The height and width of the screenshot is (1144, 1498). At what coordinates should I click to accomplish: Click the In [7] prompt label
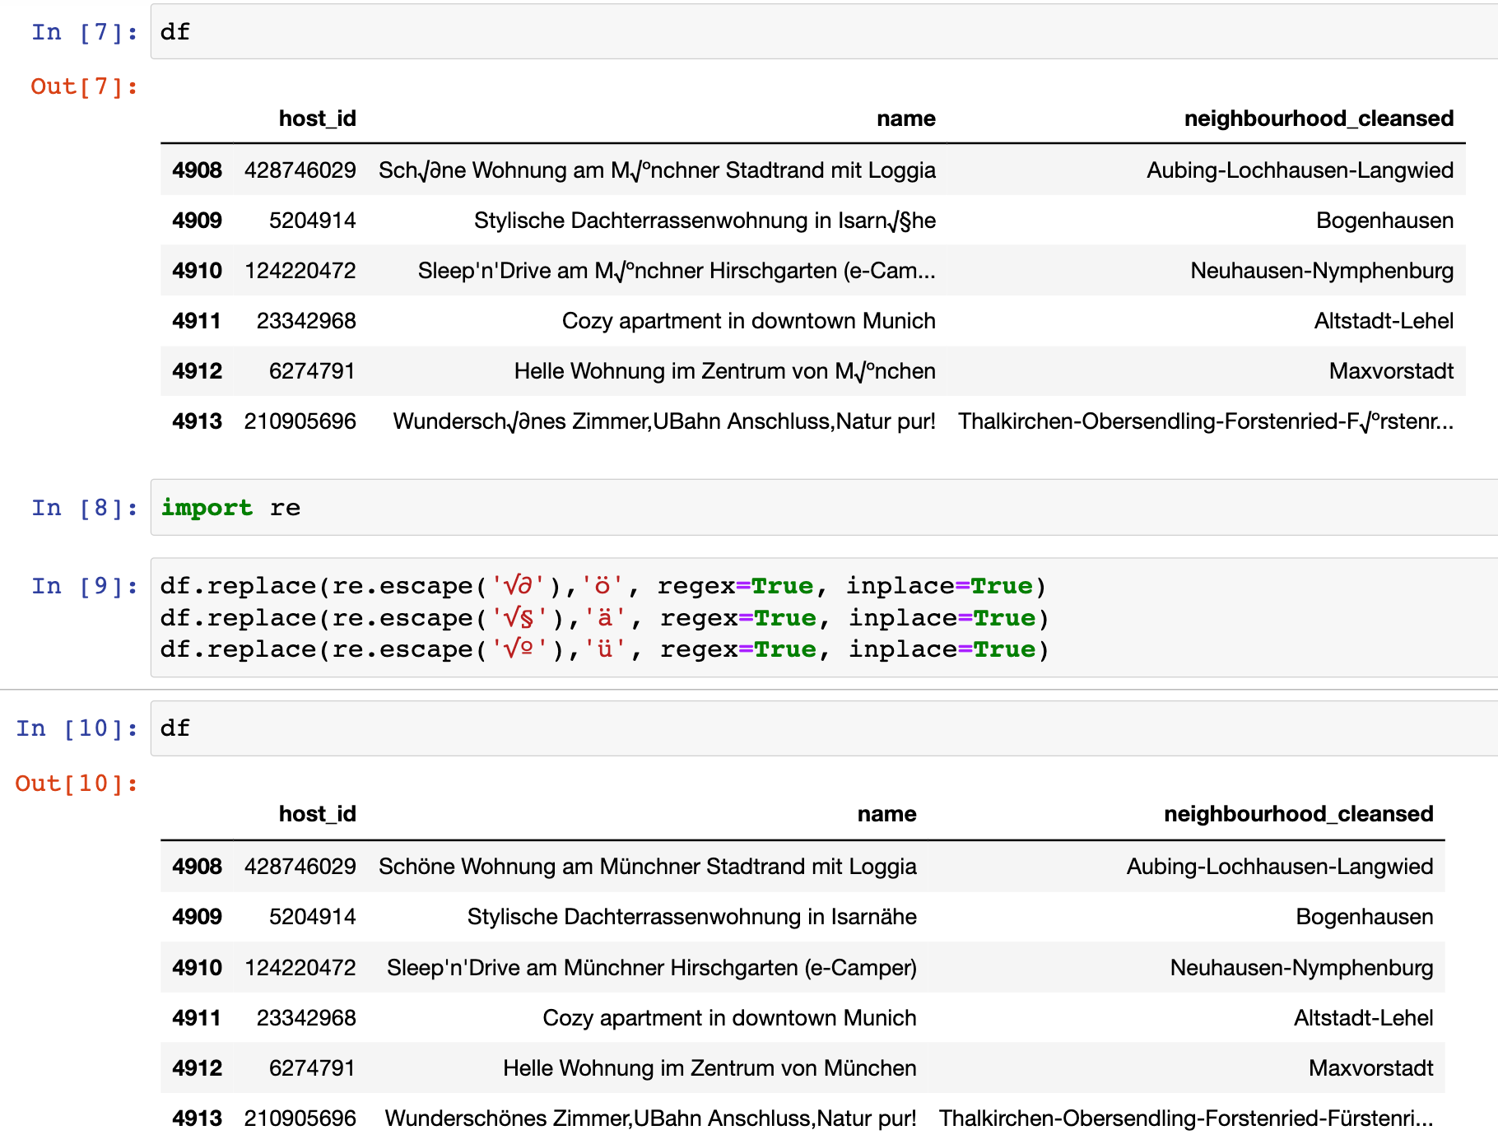point(84,32)
